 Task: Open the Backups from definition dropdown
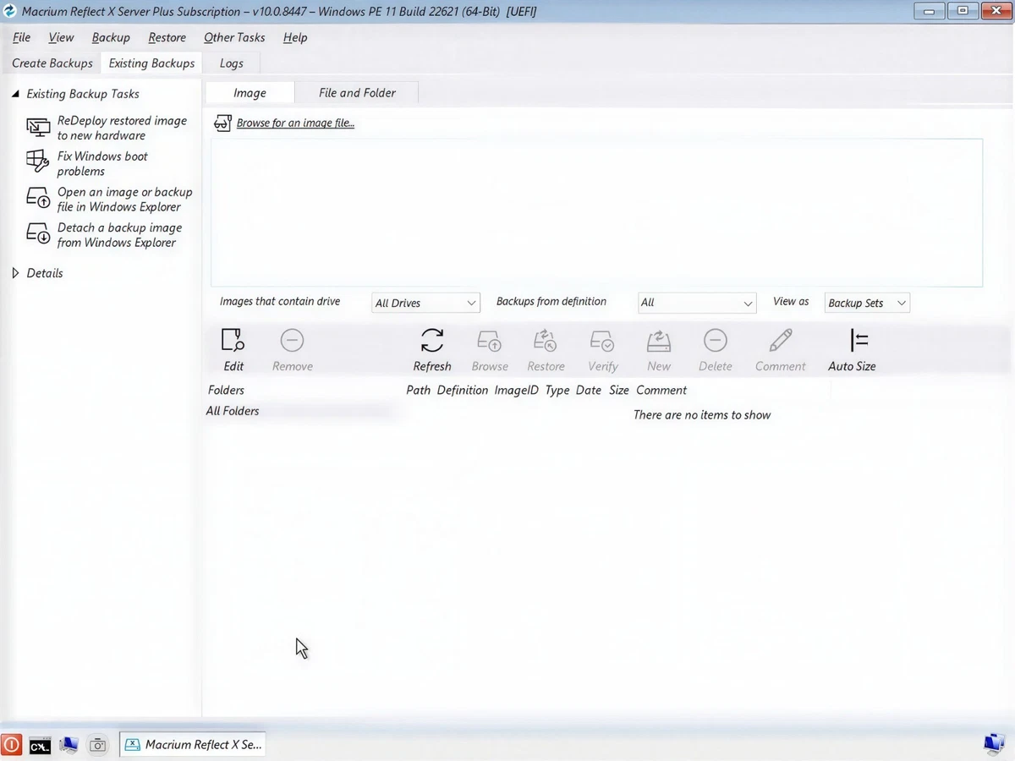click(697, 303)
